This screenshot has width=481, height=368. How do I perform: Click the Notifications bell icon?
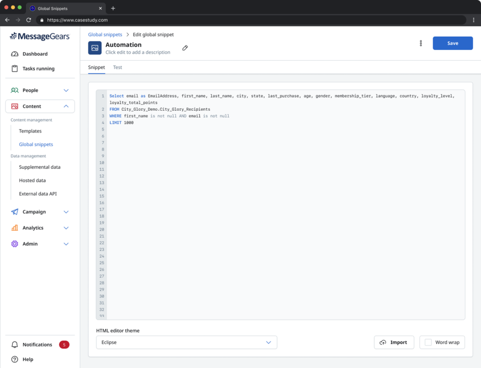coord(15,345)
